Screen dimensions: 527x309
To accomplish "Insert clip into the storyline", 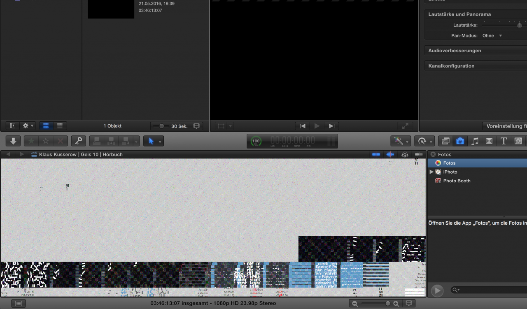I will point(111,141).
